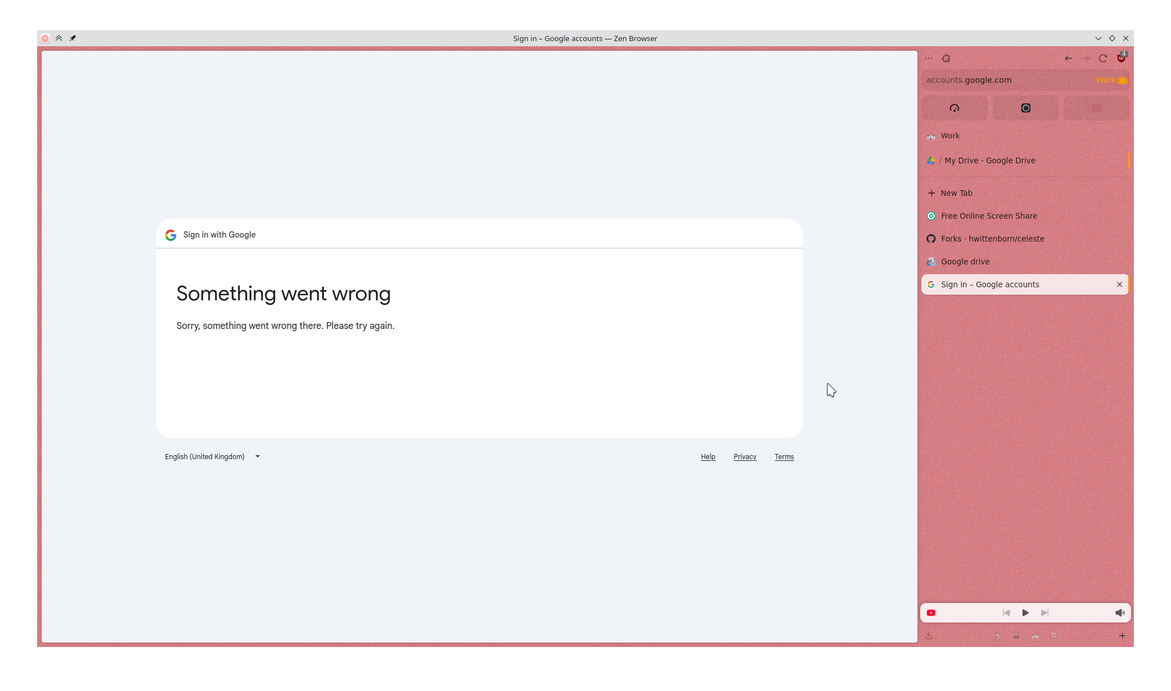Open the Privacy link on the page
This screenshot has height=691, width=1171.
[x=744, y=456]
